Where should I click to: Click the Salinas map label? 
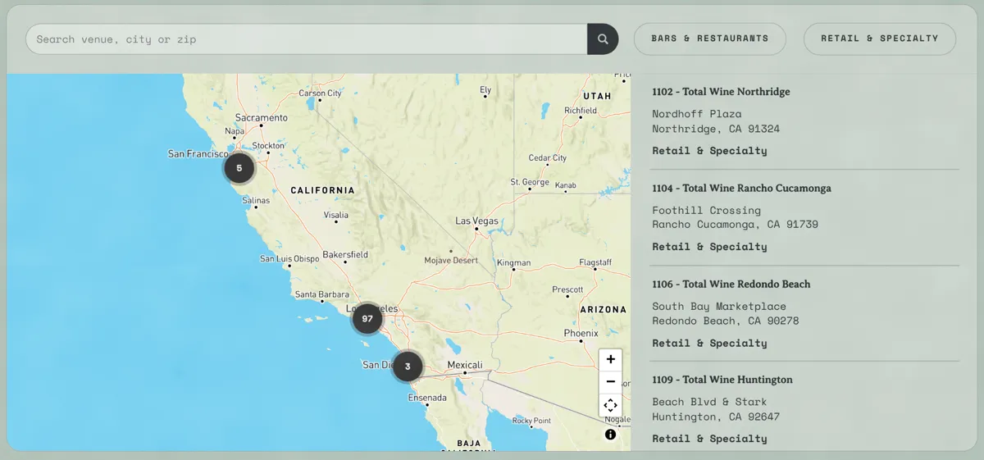coord(256,201)
